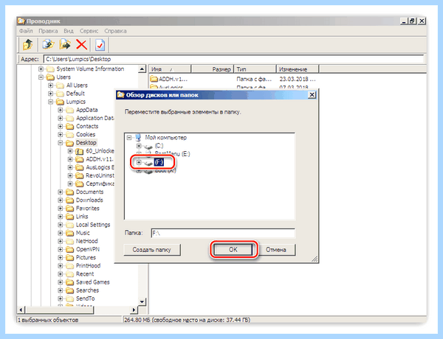Click the ADDH.v11 folder icon in the tree

coord(80,159)
